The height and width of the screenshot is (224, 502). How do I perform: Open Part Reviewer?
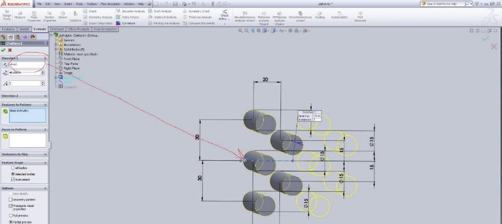tap(360, 17)
